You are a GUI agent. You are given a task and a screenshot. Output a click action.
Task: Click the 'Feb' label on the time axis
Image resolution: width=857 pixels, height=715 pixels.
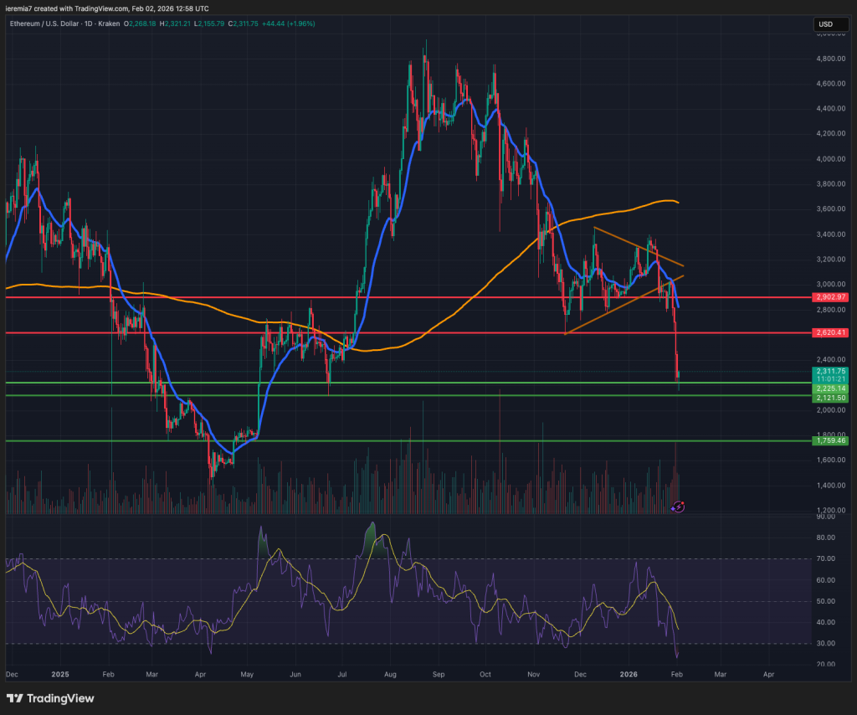(676, 674)
